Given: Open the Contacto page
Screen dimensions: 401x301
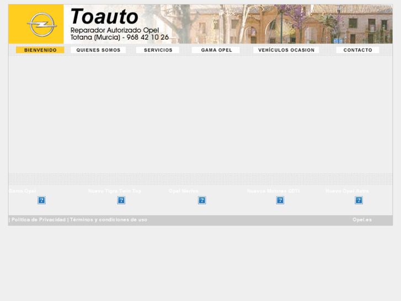Looking at the screenshot, I should pos(357,50).
